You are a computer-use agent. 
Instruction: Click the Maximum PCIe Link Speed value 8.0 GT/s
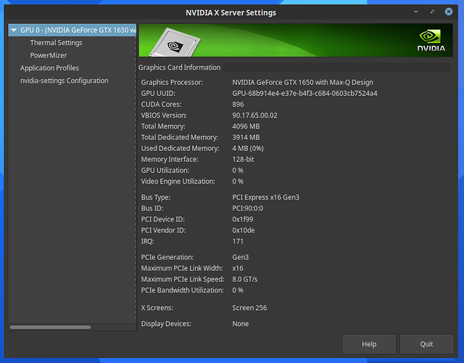(x=245, y=279)
